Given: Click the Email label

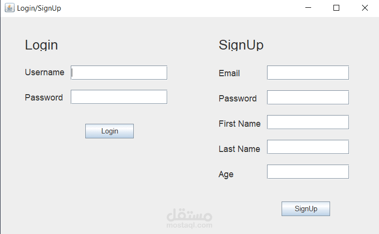Looking at the screenshot, I should click(229, 73).
